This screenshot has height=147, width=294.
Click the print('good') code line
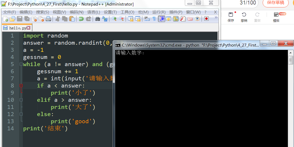click(x=73, y=121)
